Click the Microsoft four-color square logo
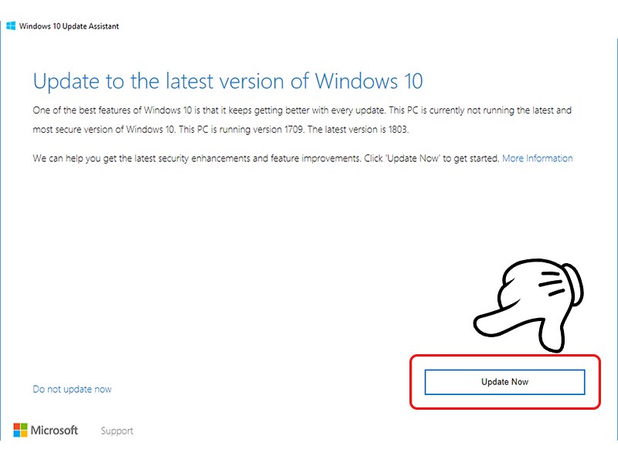This screenshot has height=463, width=618. 20,431
